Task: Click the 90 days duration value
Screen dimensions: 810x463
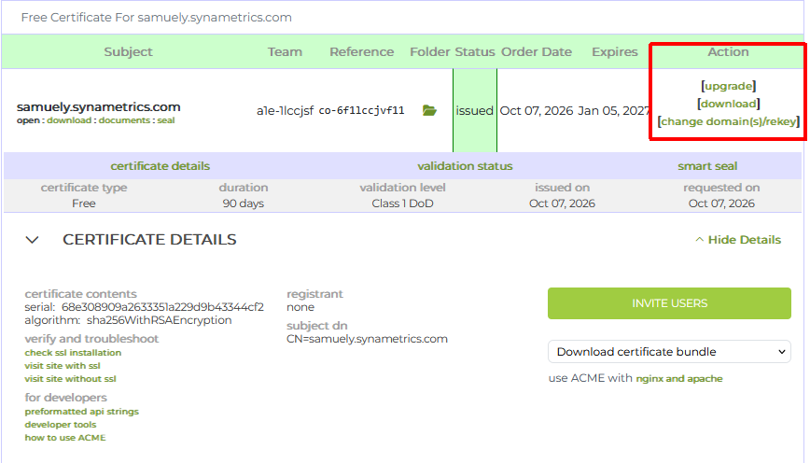Action: click(x=244, y=203)
